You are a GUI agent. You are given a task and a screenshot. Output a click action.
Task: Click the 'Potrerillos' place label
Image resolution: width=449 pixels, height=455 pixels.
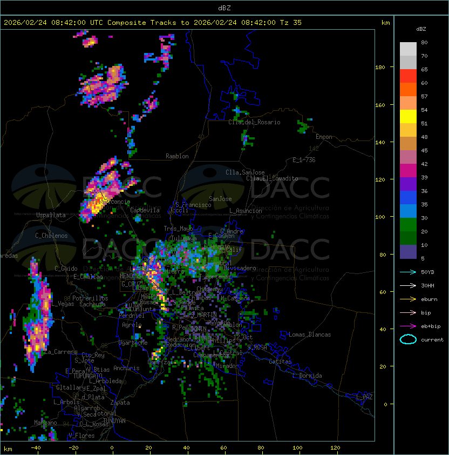(90, 298)
